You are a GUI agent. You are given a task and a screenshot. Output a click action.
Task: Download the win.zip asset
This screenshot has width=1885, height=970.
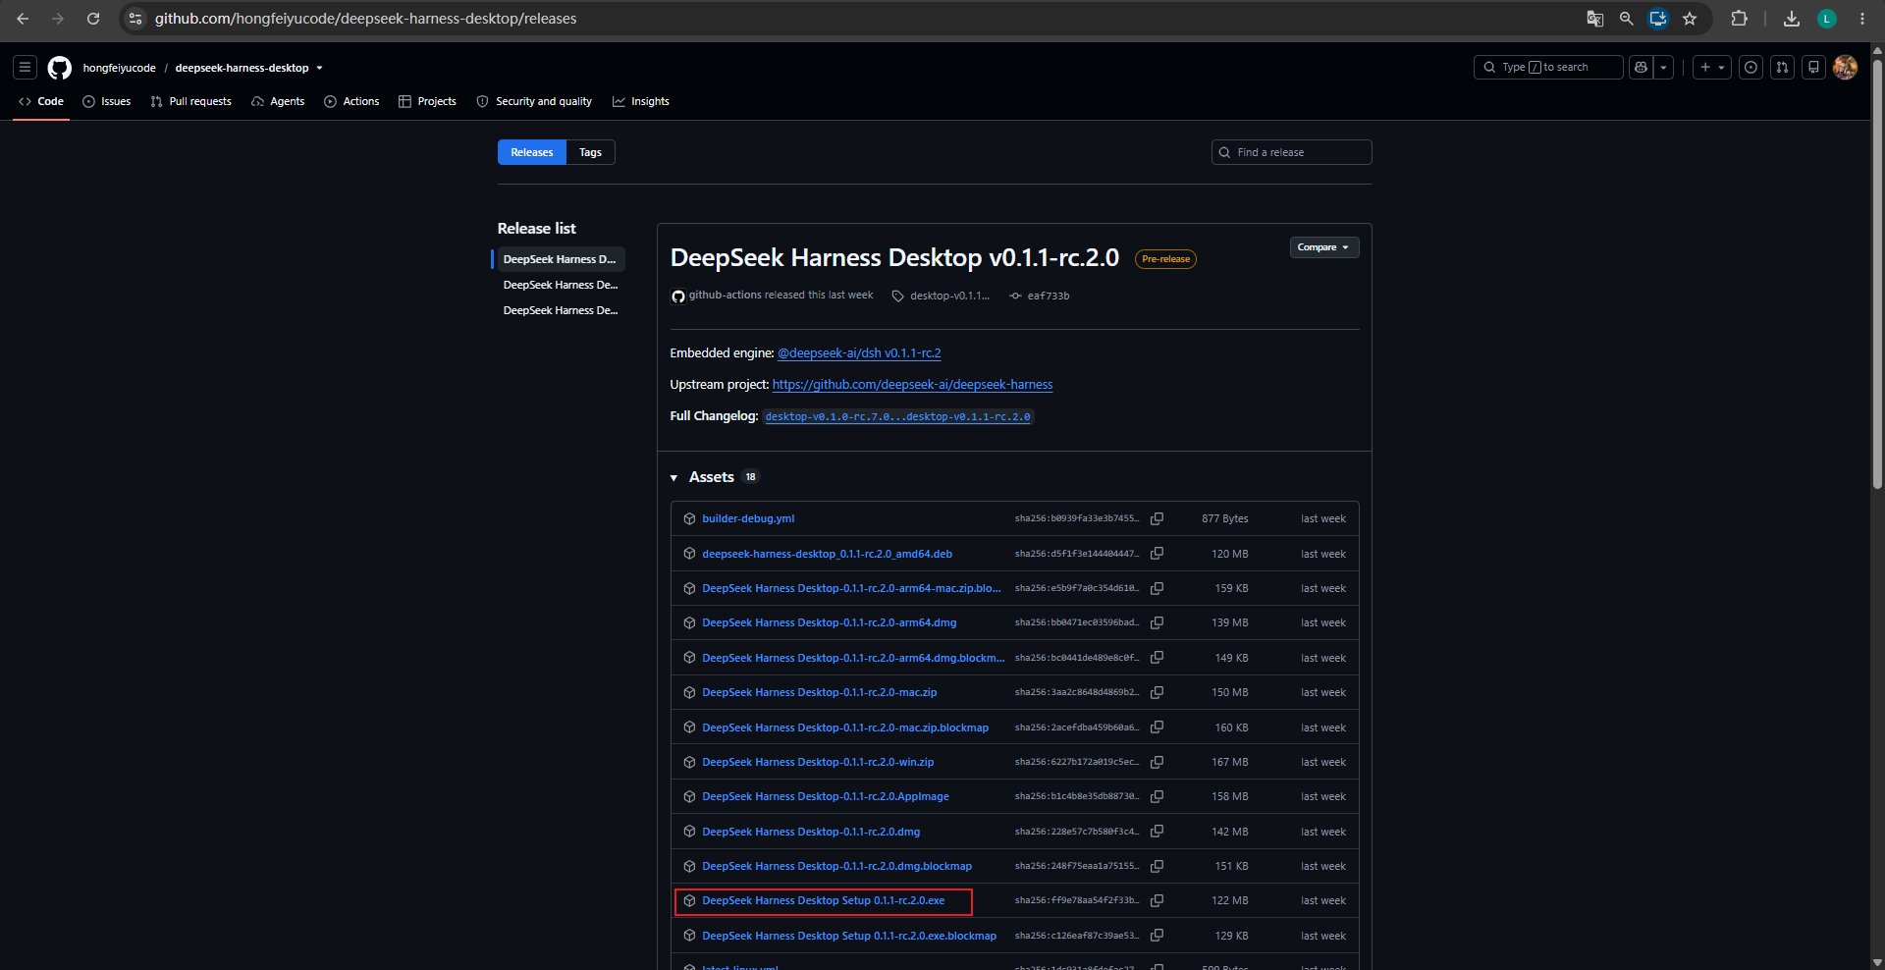click(x=818, y=762)
